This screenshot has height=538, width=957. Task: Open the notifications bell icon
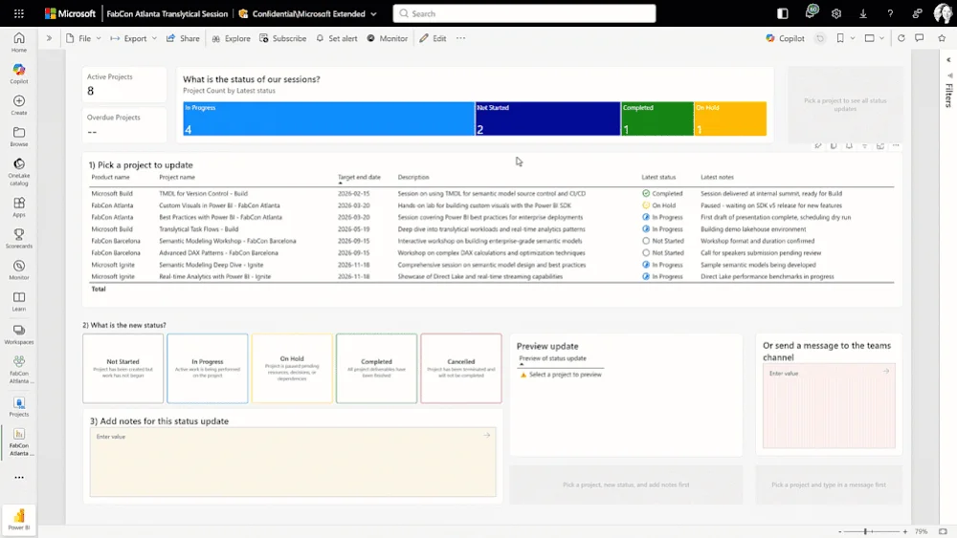pyautogui.click(x=810, y=12)
